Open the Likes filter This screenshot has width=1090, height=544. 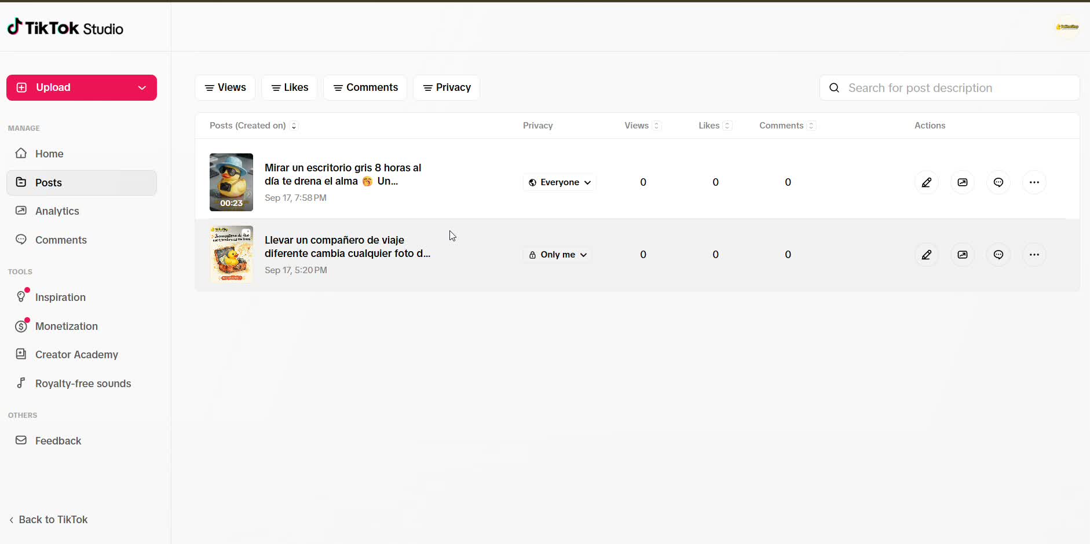click(290, 87)
